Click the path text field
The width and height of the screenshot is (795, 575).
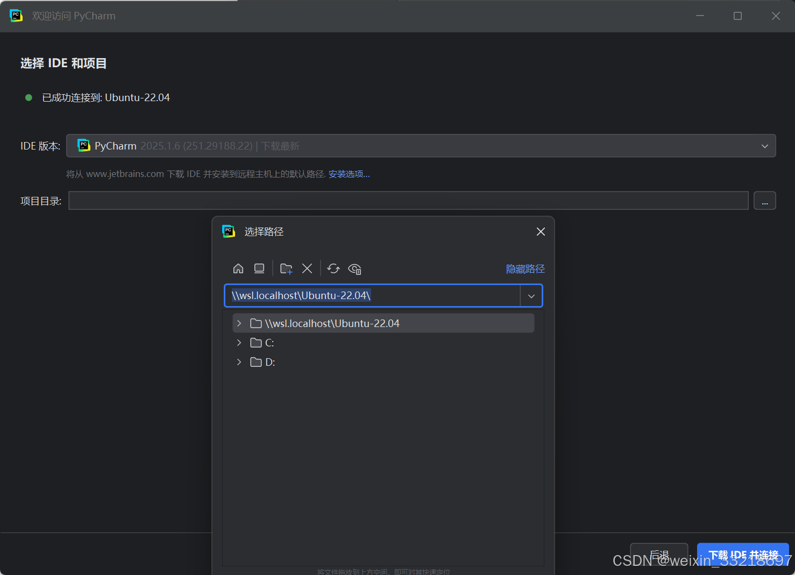(372, 296)
